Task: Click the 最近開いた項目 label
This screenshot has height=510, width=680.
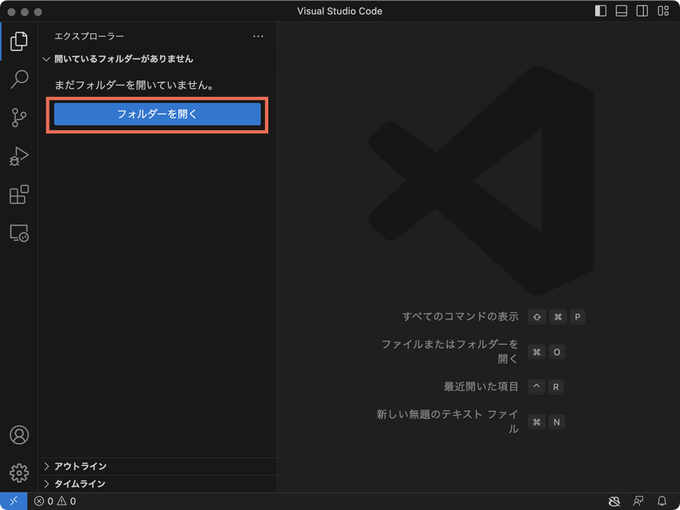Action: tap(481, 386)
